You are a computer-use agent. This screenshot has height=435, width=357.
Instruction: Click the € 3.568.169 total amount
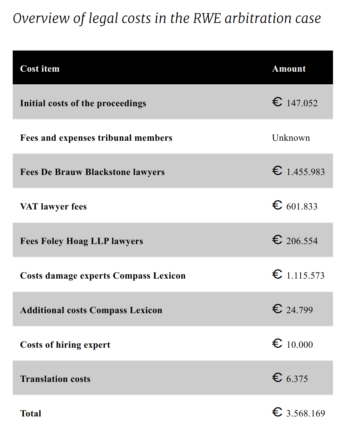[298, 413]
